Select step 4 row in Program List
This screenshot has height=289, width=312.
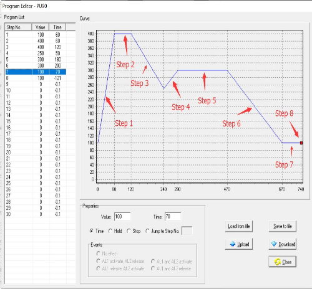pyautogui.click(x=36, y=54)
